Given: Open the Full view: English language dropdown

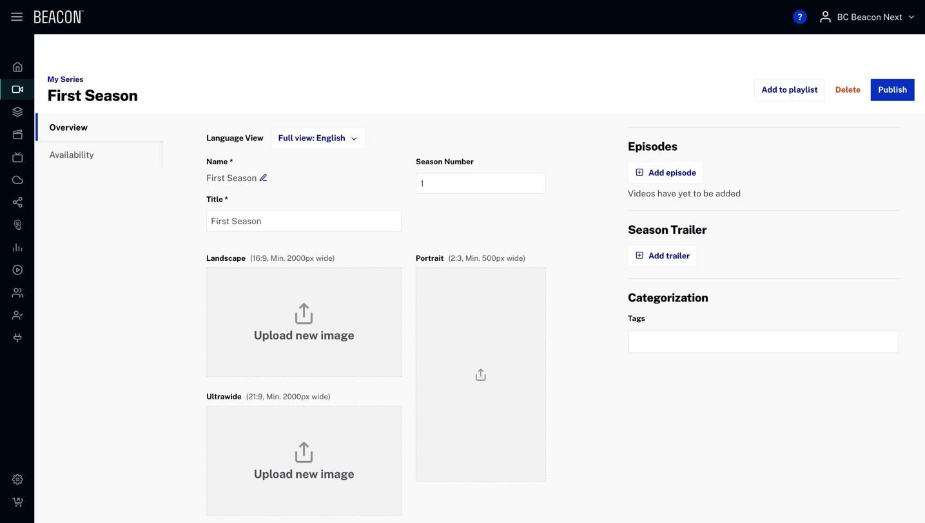Looking at the screenshot, I should click(x=318, y=138).
